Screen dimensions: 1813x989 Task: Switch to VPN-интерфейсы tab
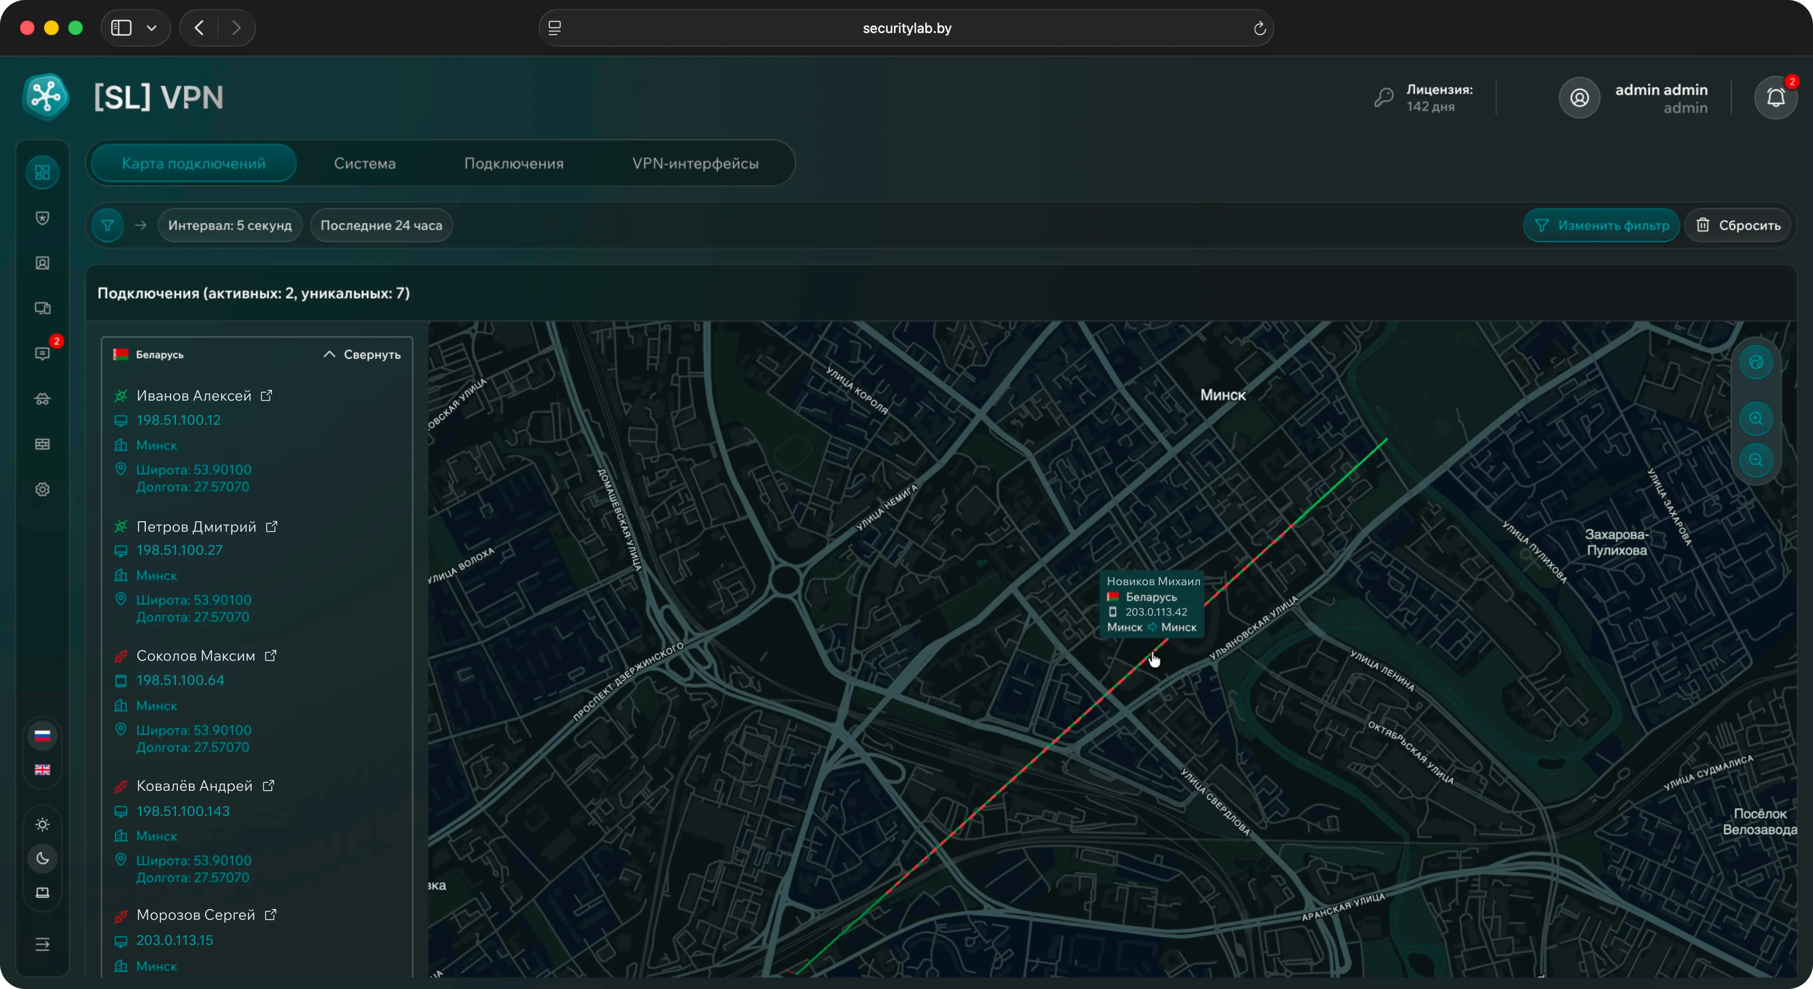pyautogui.click(x=695, y=163)
